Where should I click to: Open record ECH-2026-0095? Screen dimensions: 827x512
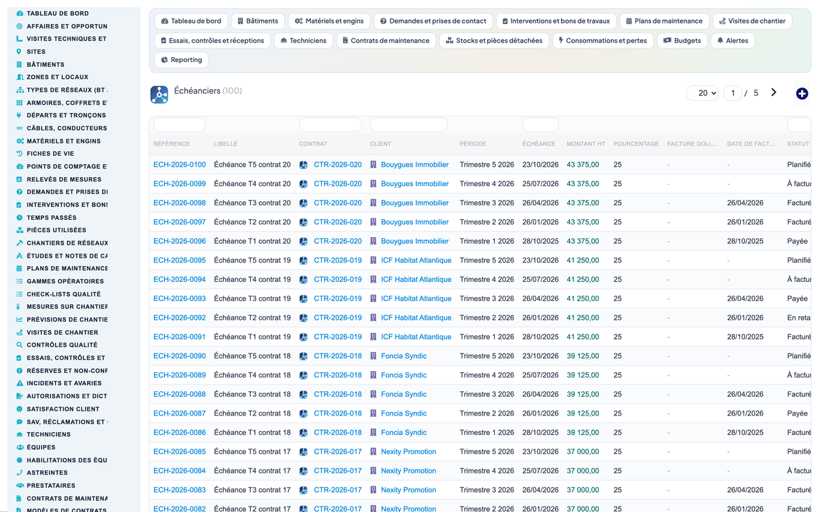pyautogui.click(x=179, y=260)
